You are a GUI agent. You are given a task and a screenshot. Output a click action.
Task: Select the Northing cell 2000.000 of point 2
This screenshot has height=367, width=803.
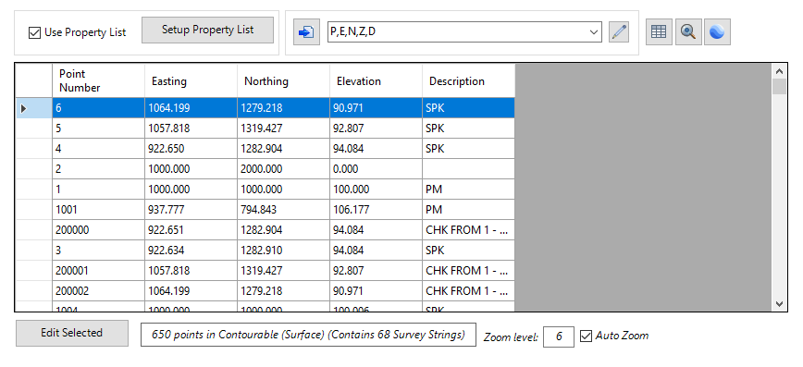point(283,169)
